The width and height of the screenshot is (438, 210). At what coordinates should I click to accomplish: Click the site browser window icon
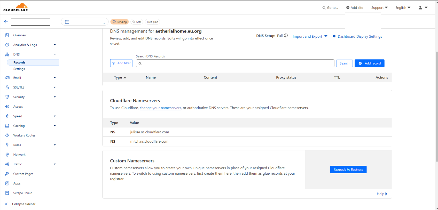tap(67, 22)
